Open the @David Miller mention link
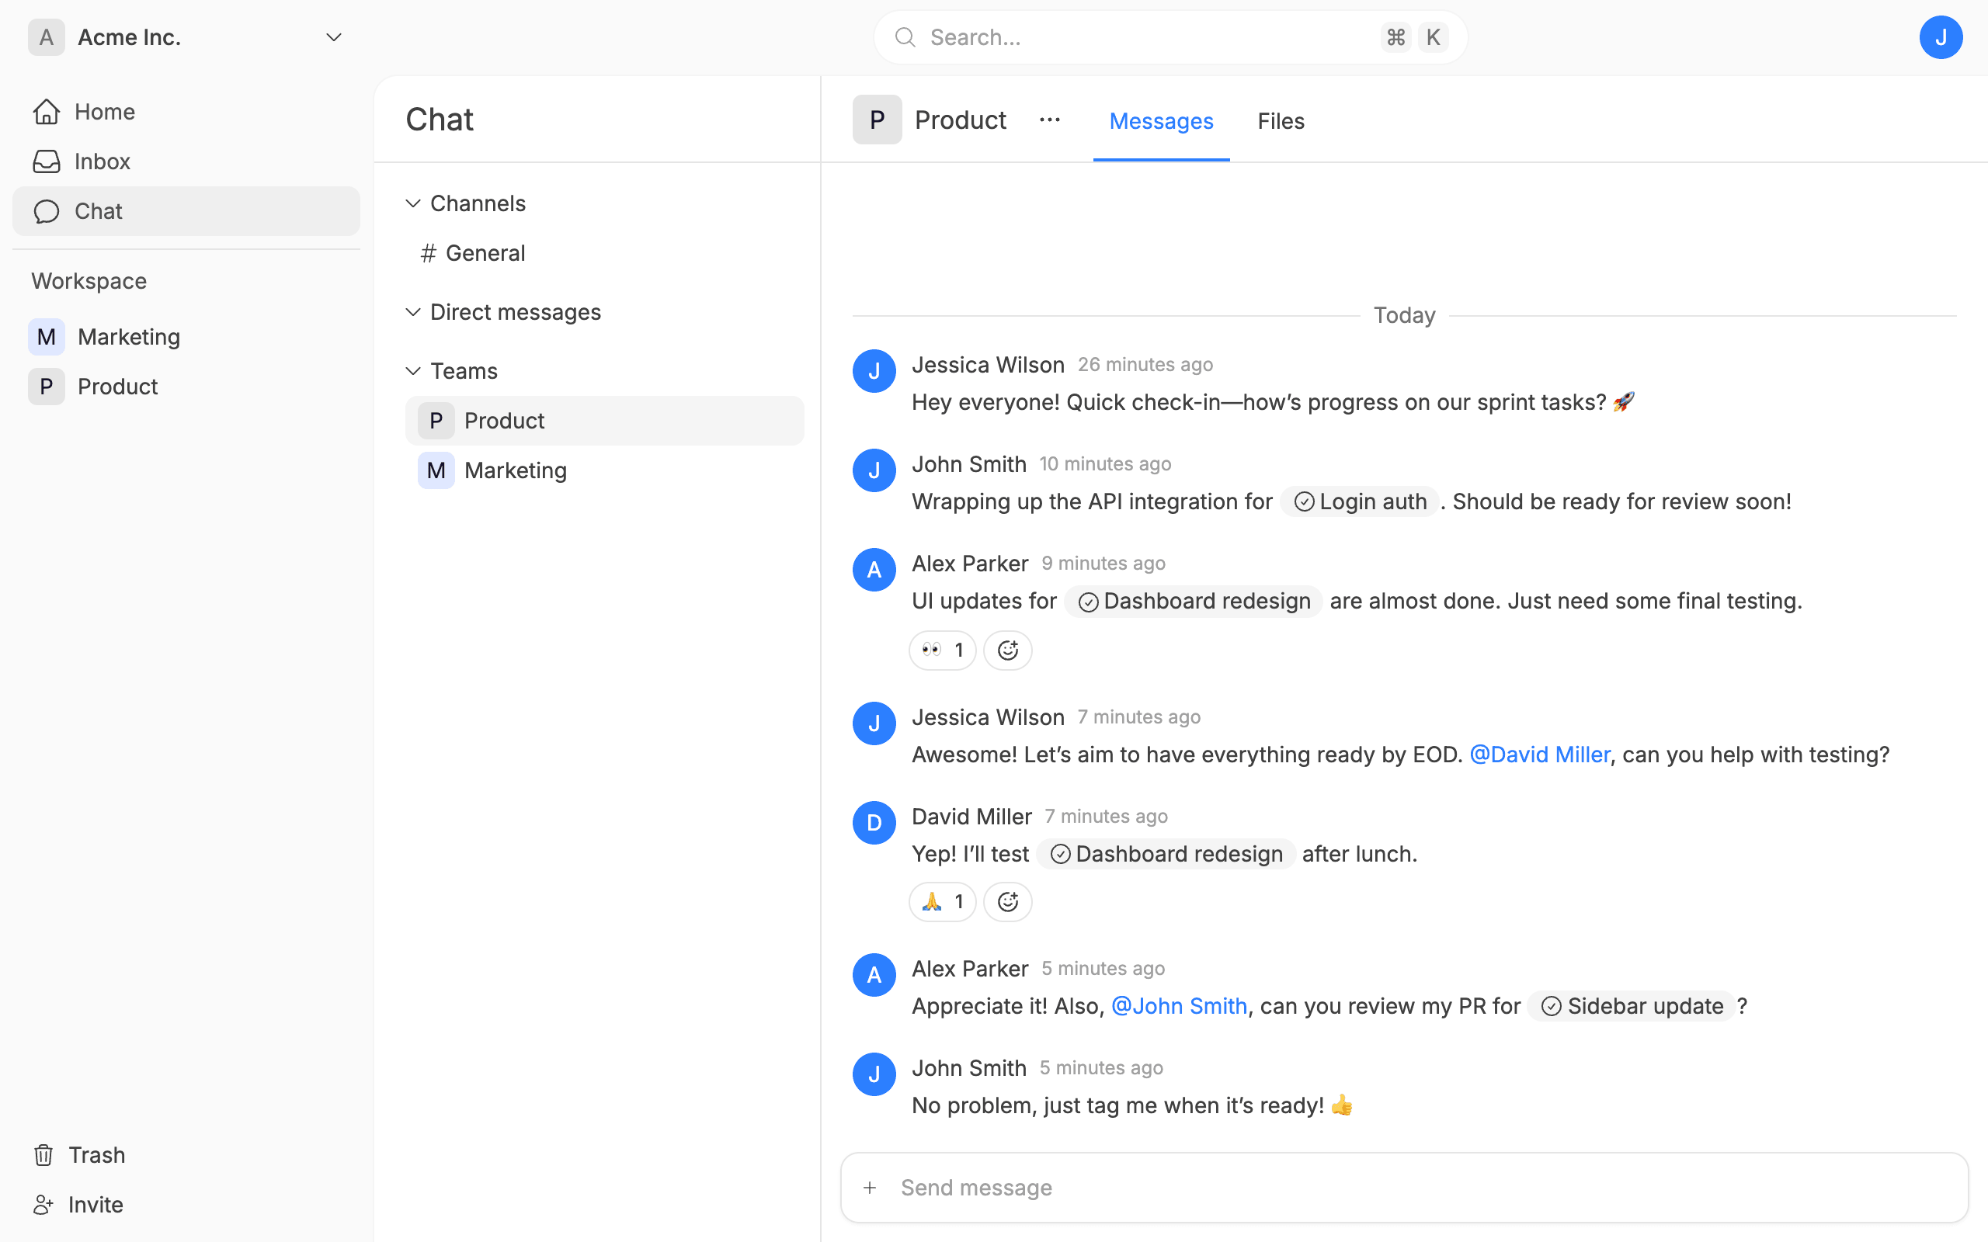The width and height of the screenshot is (1988, 1242). 1540,753
